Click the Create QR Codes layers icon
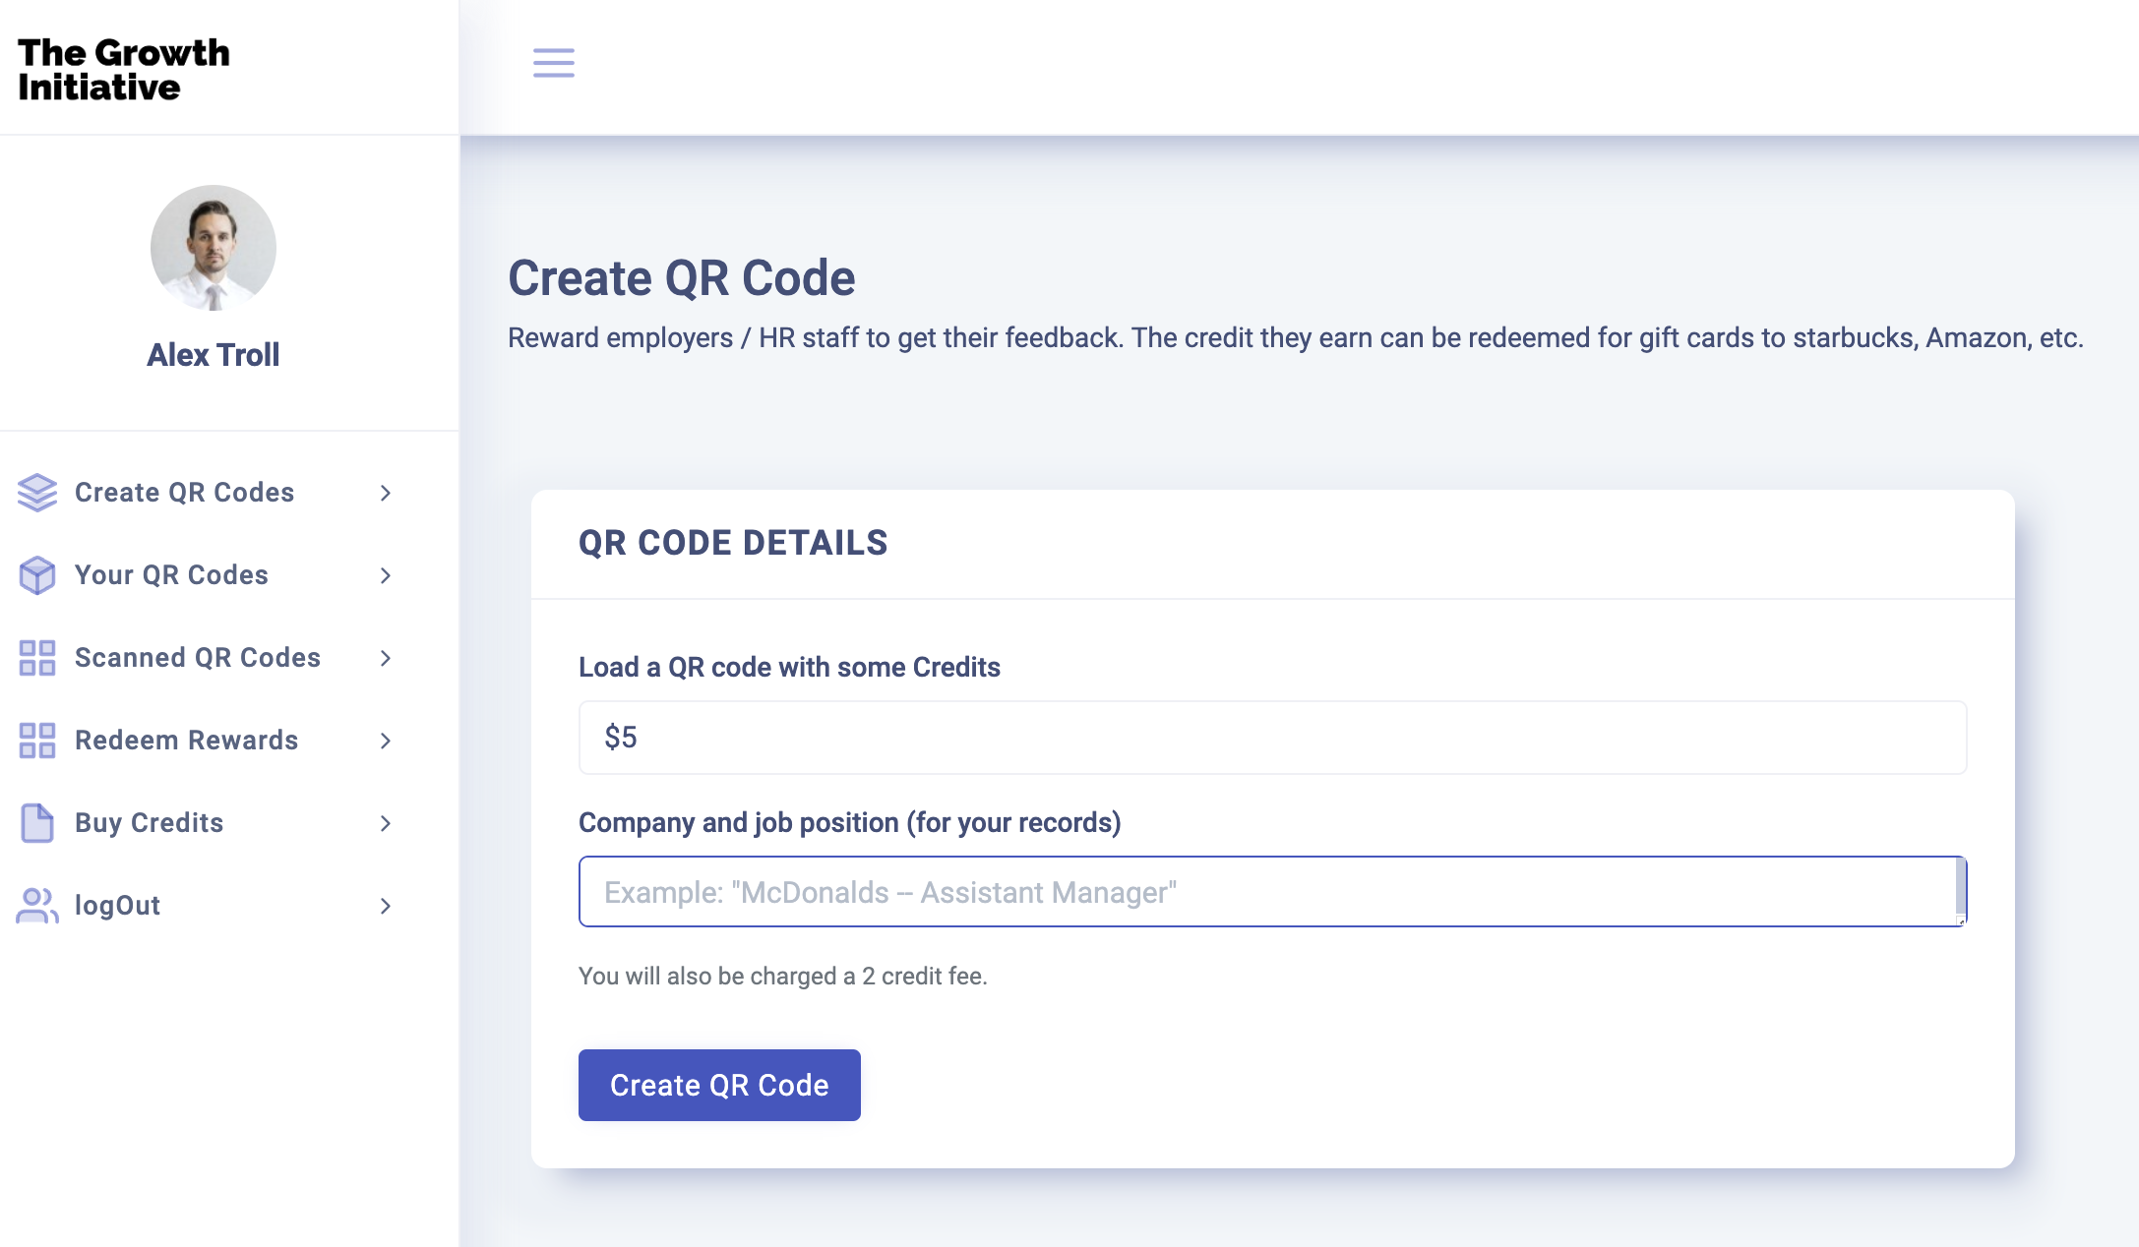The width and height of the screenshot is (2139, 1247). pyautogui.click(x=37, y=493)
